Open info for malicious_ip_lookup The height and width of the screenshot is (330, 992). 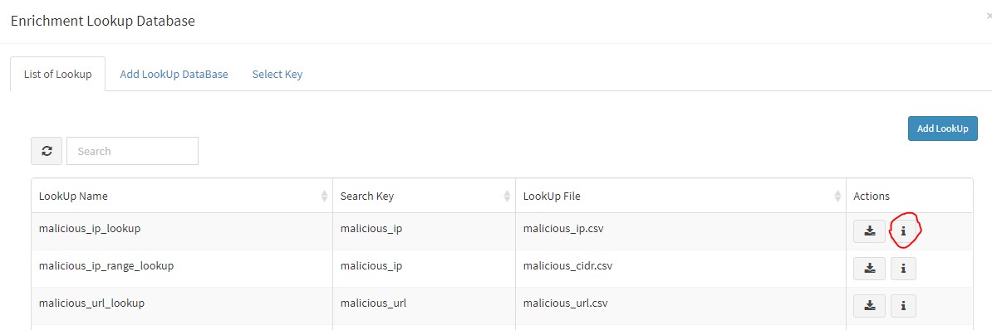pyautogui.click(x=903, y=231)
